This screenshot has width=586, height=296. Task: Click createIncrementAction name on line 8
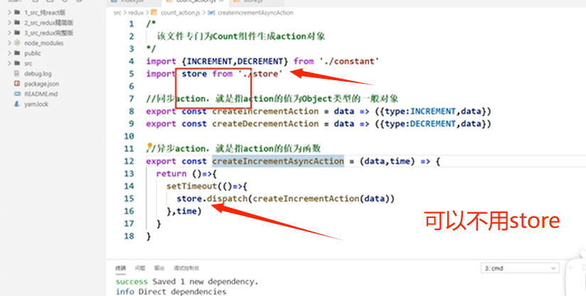click(x=265, y=111)
